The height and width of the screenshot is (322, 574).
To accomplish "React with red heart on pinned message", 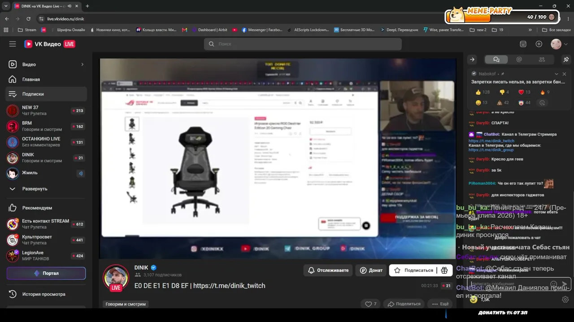I will tap(524, 92).
